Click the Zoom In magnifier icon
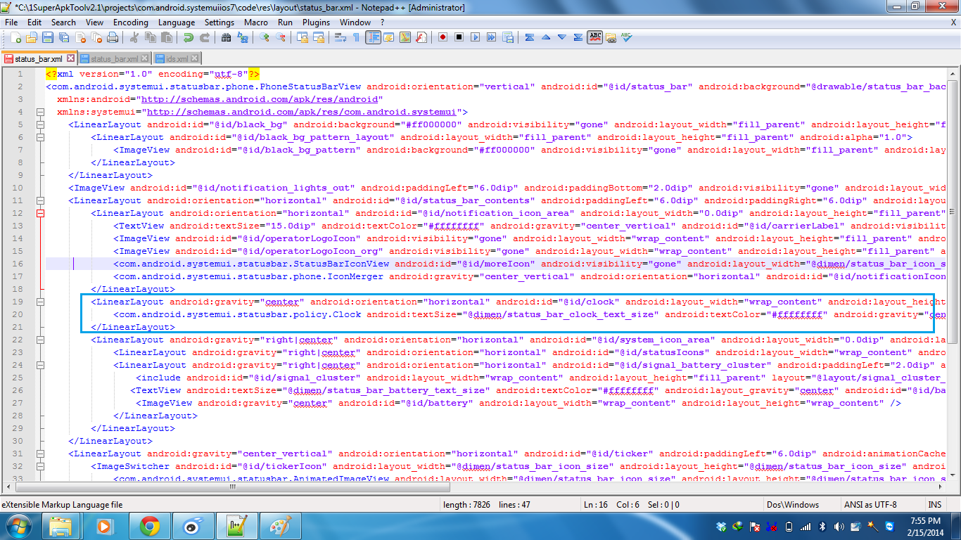961x540 pixels. 265,37
